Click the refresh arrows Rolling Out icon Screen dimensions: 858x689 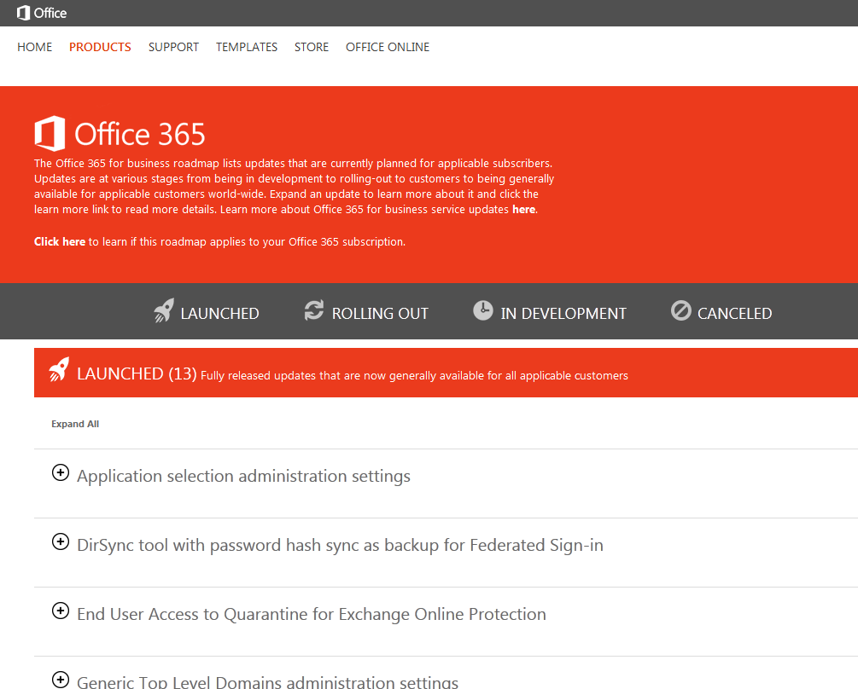[x=314, y=310]
